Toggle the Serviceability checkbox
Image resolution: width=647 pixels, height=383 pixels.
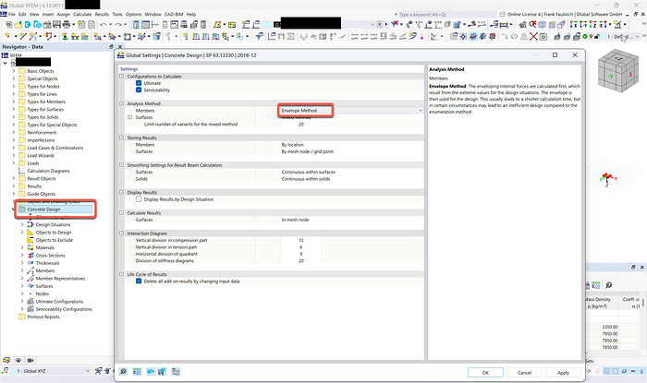139,90
